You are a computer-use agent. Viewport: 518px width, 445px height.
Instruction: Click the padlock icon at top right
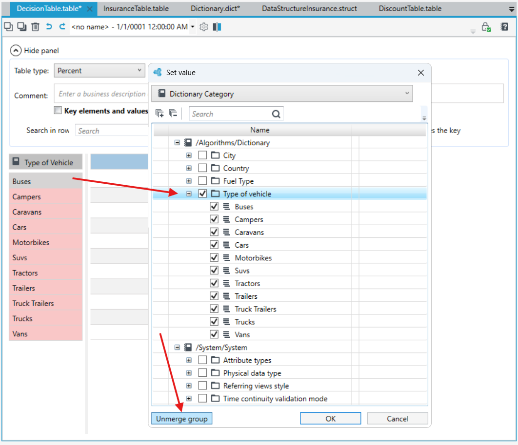pos(486,27)
